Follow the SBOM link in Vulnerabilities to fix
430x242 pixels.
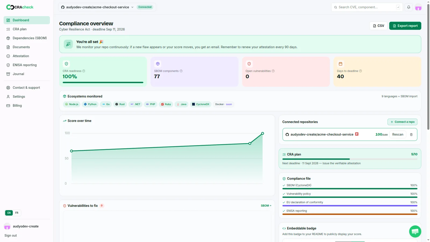pyautogui.click(x=266, y=206)
